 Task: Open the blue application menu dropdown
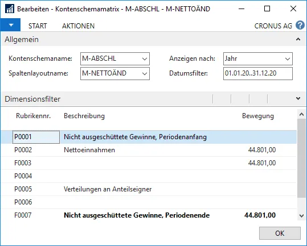pyautogui.click(x=11, y=25)
